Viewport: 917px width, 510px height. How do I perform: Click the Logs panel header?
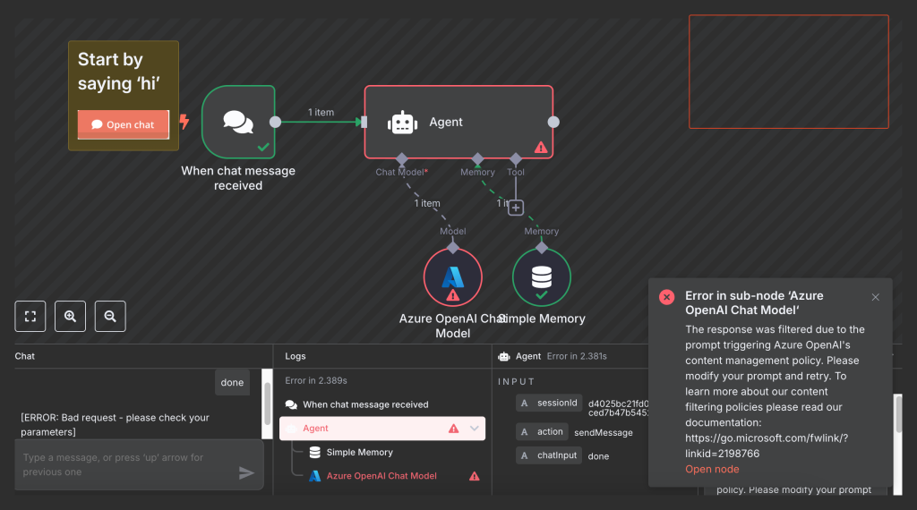296,356
